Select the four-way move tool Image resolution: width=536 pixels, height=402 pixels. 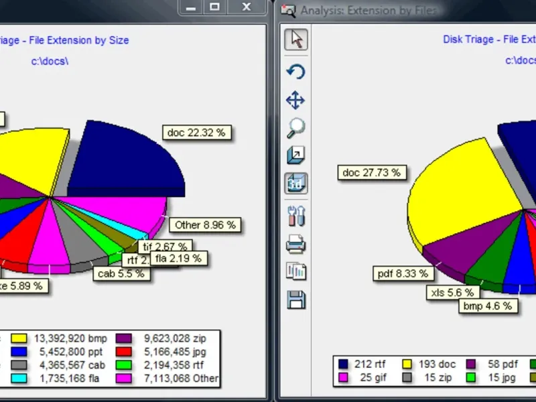point(295,100)
